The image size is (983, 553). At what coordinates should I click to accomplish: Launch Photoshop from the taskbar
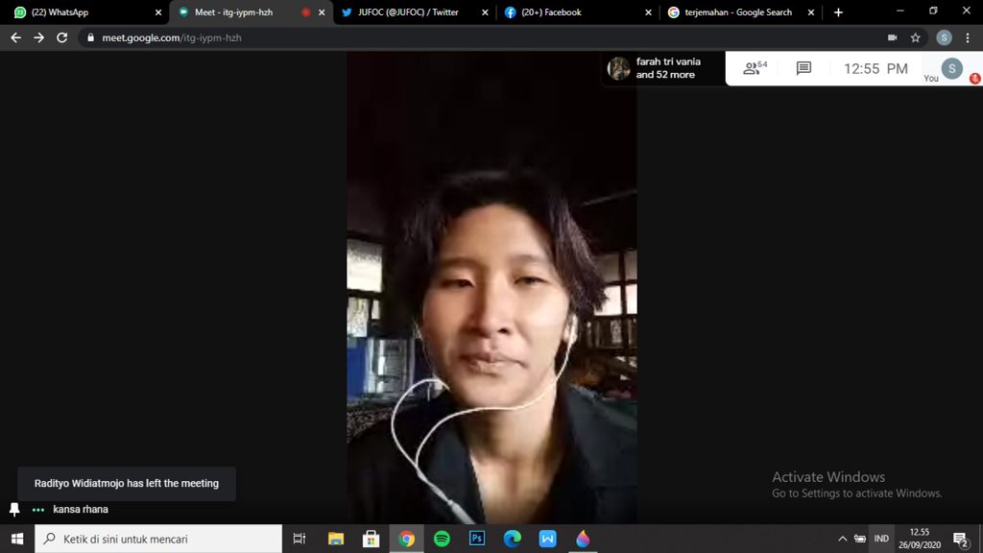click(x=476, y=539)
